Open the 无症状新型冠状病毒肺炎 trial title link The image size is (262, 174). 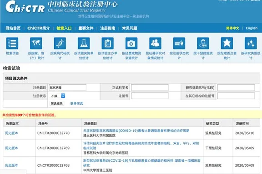136,130
